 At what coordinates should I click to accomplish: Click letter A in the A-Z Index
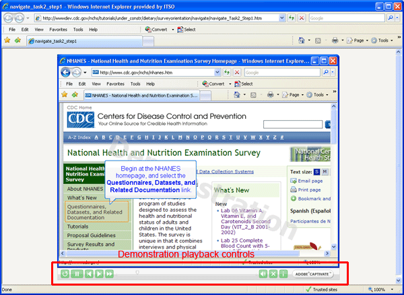[x=96, y=137]
